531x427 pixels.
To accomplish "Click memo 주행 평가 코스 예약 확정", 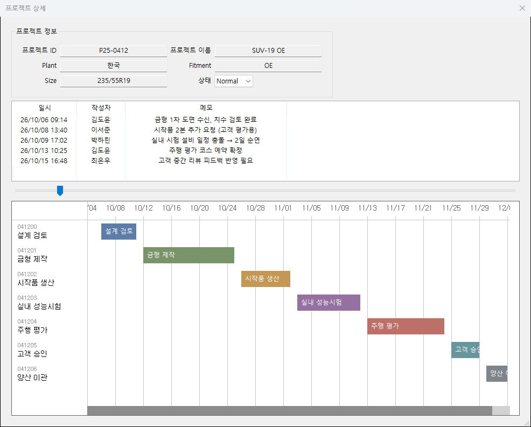I will click(206, 150).
